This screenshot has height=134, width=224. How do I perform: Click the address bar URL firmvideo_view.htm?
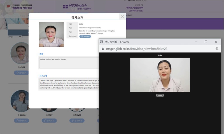[x=137, y=49]
